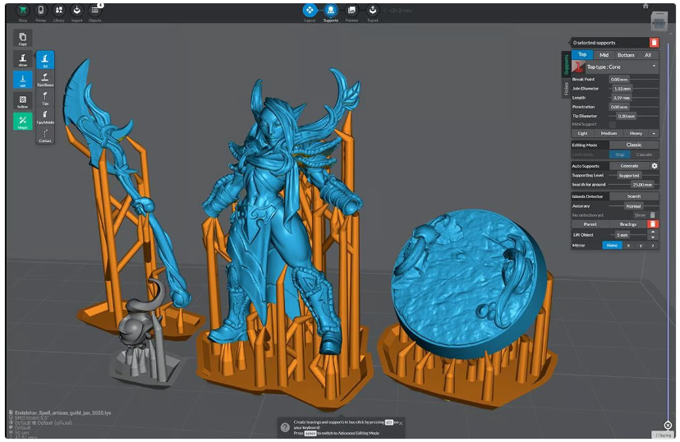Click the Bracings button

pos(628,224)
